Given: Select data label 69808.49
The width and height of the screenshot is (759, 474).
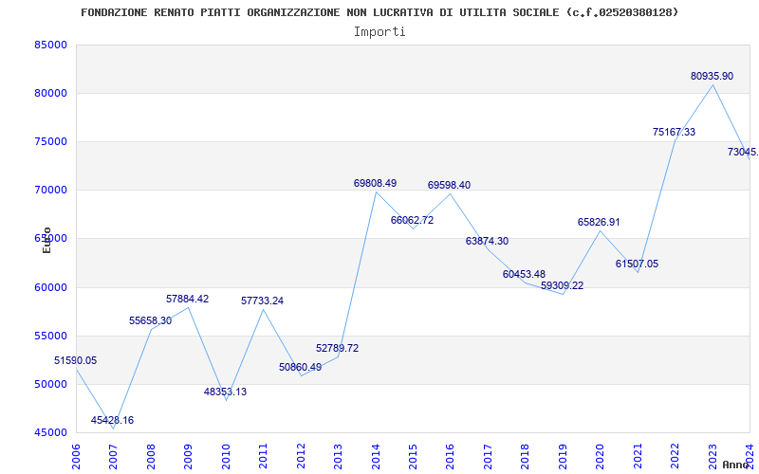Looking at the screenshot, I should 375,183.
